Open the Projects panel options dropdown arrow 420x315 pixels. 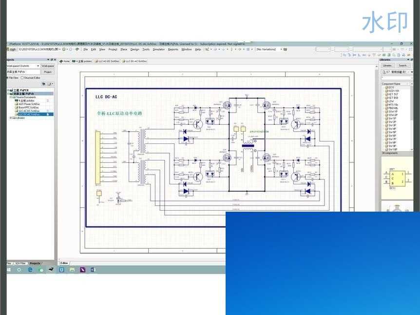[x=48, y=59]
